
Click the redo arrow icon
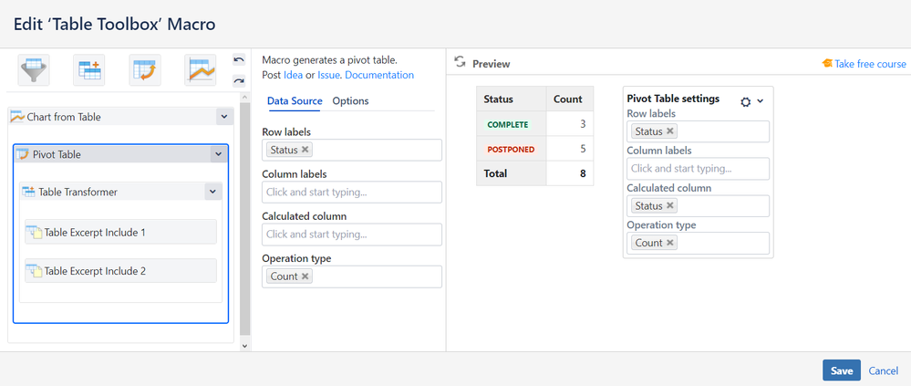pyautogui.click(x=239, y=81)
